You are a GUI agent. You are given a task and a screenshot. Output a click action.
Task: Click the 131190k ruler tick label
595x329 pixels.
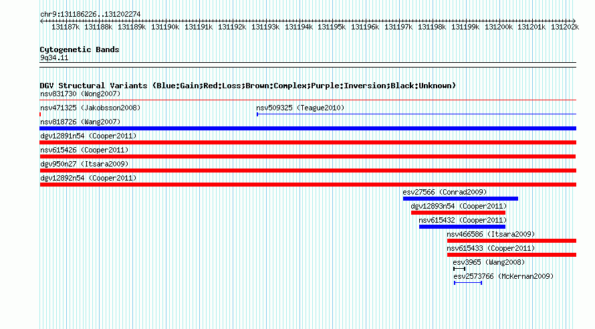point(165,27)
